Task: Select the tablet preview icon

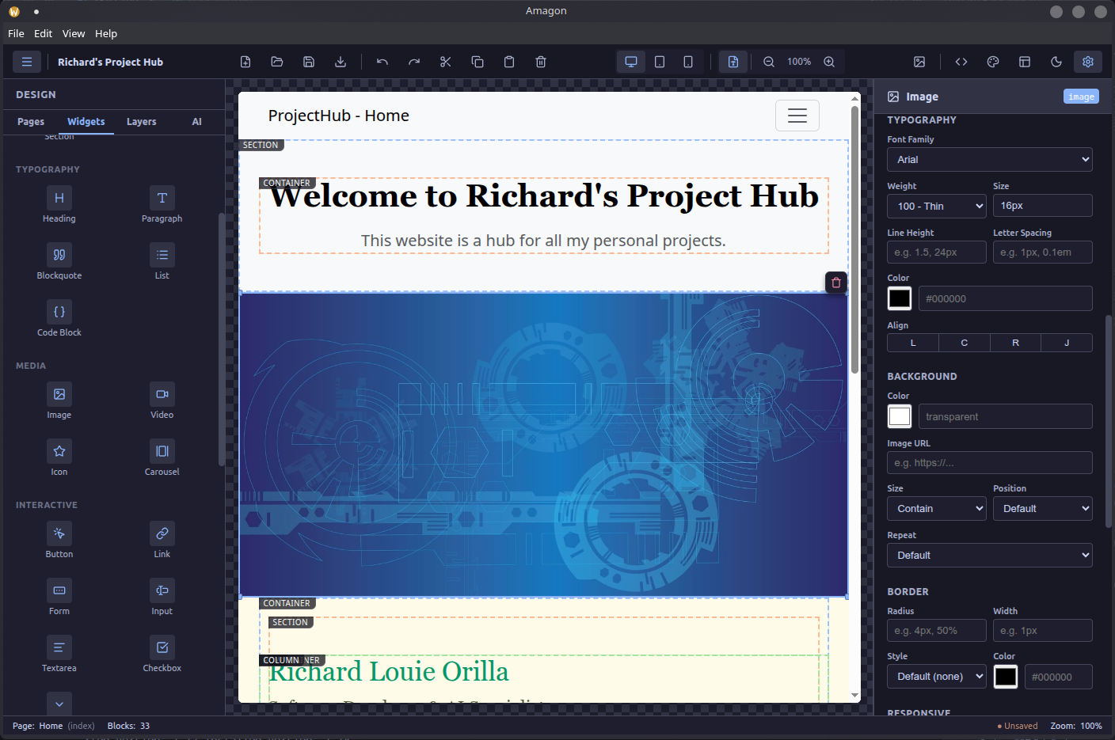Action: [659, 61]
